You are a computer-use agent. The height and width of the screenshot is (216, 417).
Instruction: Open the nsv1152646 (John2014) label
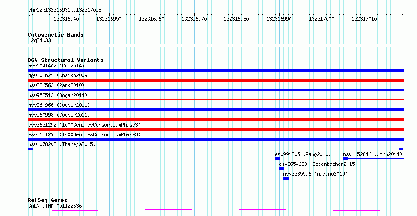pyautogui.click(x=372, y=154)
